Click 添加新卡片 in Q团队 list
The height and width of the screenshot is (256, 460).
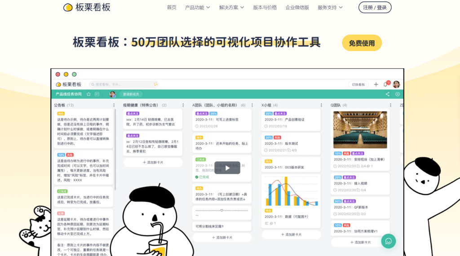(361, 242)
